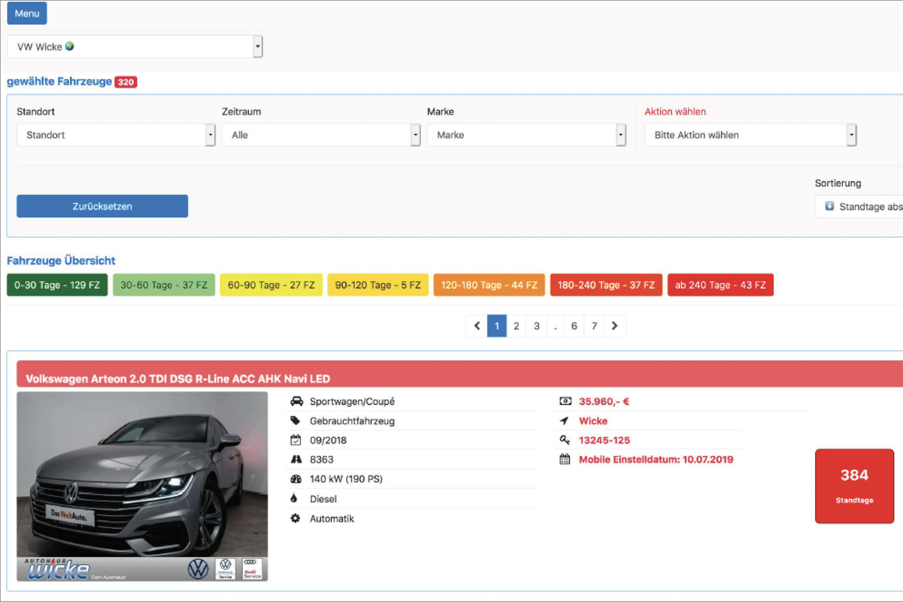Click vehicle number 13245-125
Image resolution: width=903 pixels, height=602 pixels.
604,440
